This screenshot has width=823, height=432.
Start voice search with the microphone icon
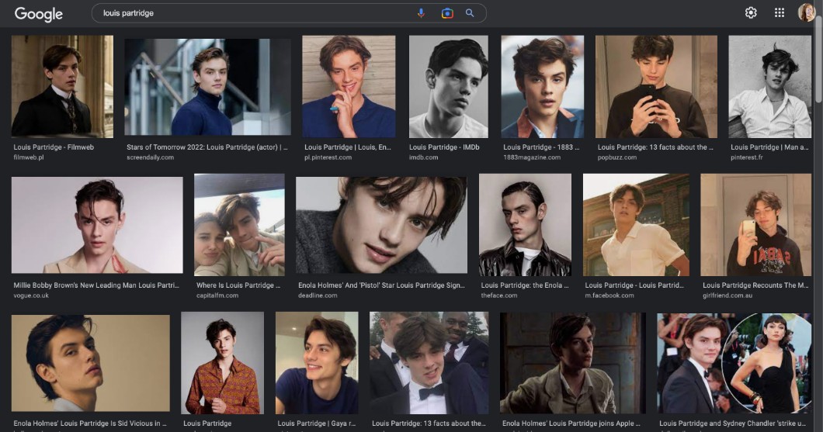422,13
